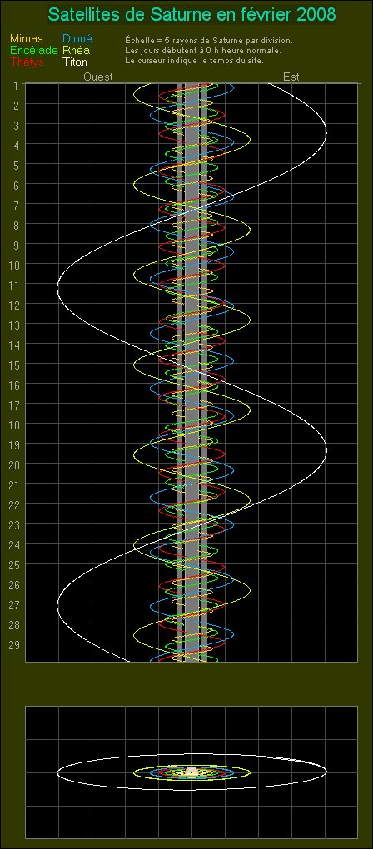Viewport: 373px width, 849px height.
Task: Click Saturn in the orbit diagram
Action: pos(191,772)
